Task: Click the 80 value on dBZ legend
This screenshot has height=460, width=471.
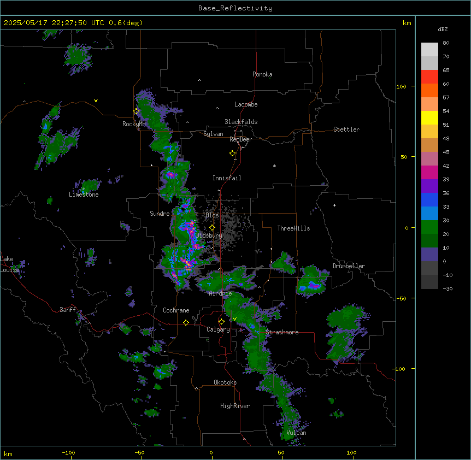Action: tap(446, 43)
